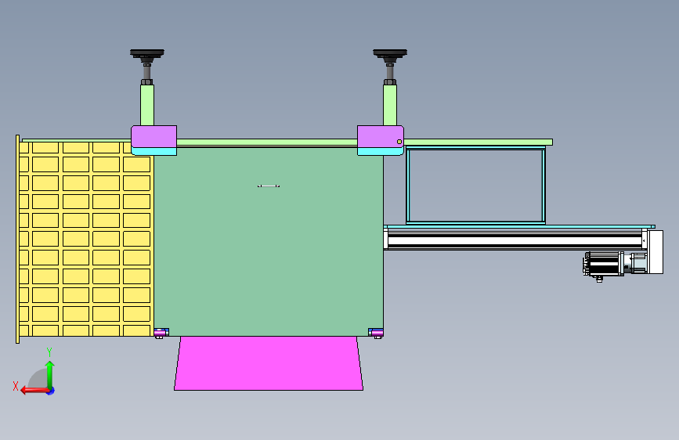Click the green Y axis arrow of the triad
This screenshot has width=679, height=440.
click(x=50, y=374)
